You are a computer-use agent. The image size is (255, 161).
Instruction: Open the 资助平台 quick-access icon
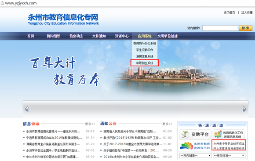[x=195, y=134]
